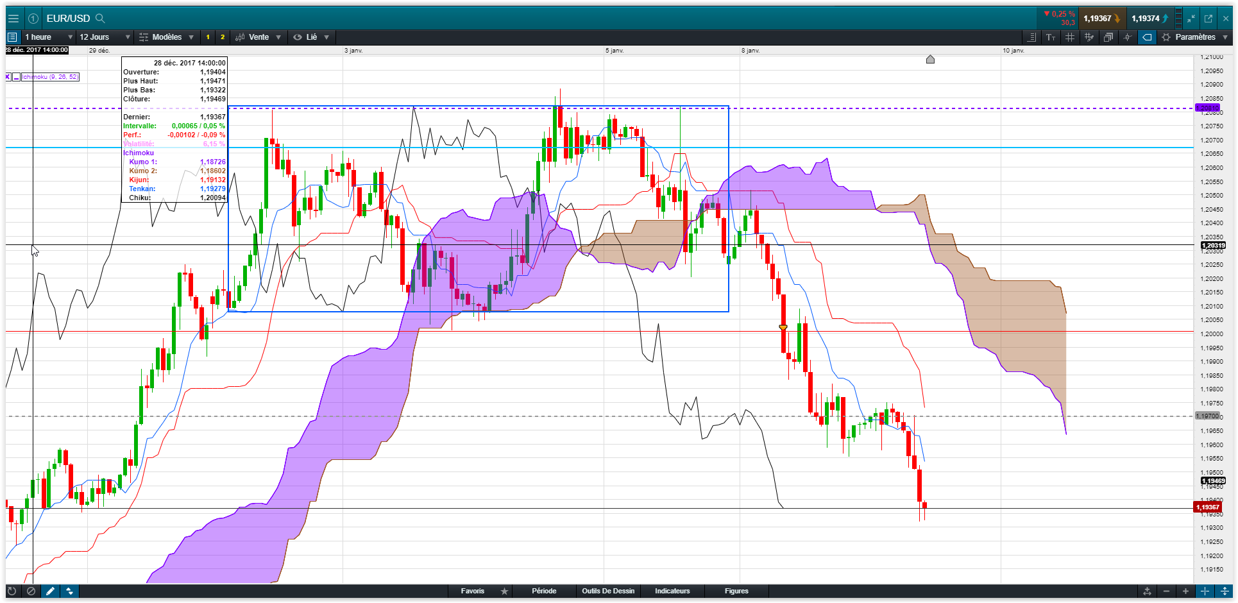Open grid color picker with eyedropper

pyautogui.click(x=1089, y=37)
